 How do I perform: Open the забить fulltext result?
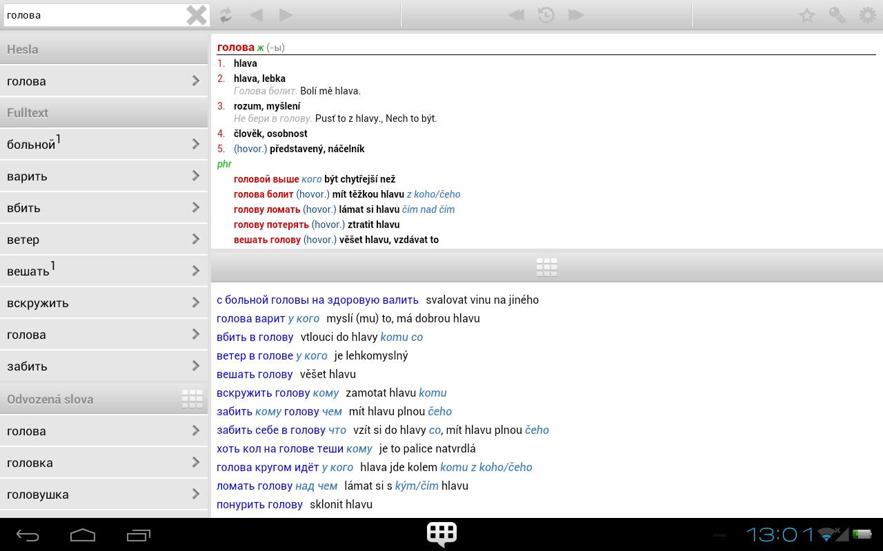click(103, 366)
